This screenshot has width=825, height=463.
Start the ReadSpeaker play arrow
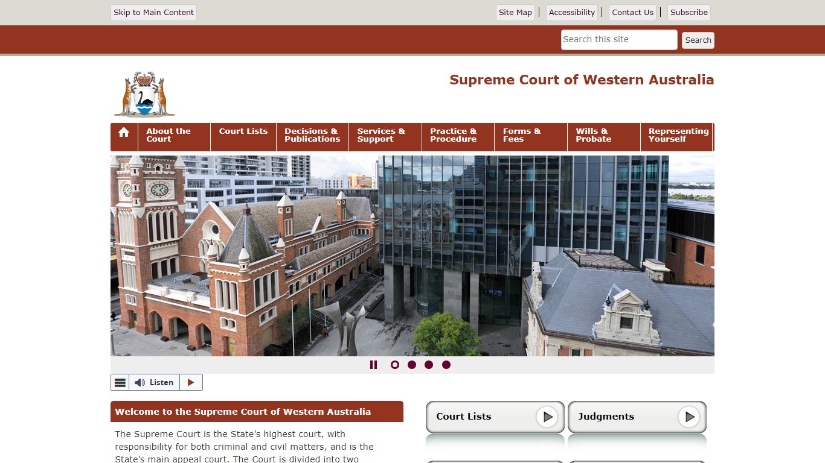pos(191,382)
